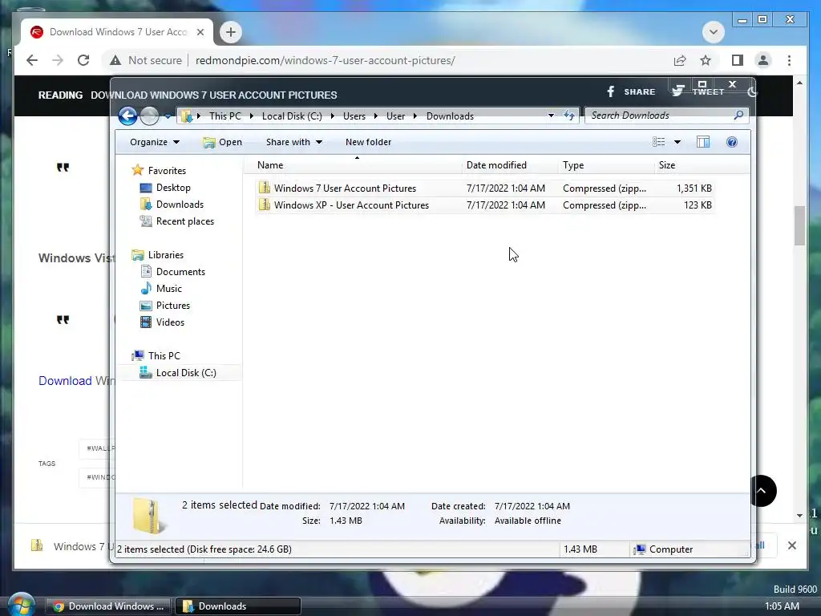The height and width of the screenshot is (616, 821).
Task: Change the view with the view icon
Action: pos(659,142)
